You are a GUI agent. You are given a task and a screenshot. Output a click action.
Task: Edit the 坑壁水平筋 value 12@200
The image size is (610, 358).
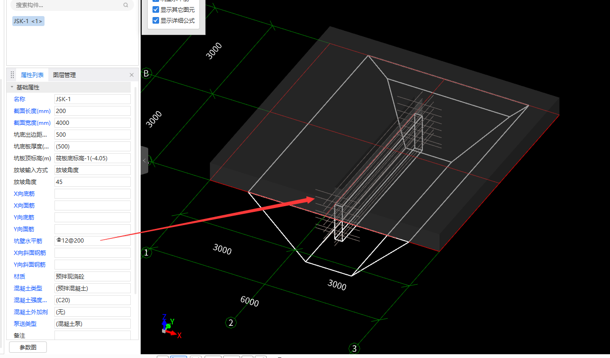click(92, 241)
